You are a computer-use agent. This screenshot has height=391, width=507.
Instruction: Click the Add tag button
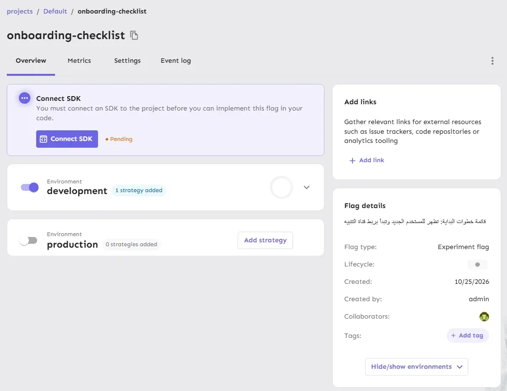click(467, 335)
